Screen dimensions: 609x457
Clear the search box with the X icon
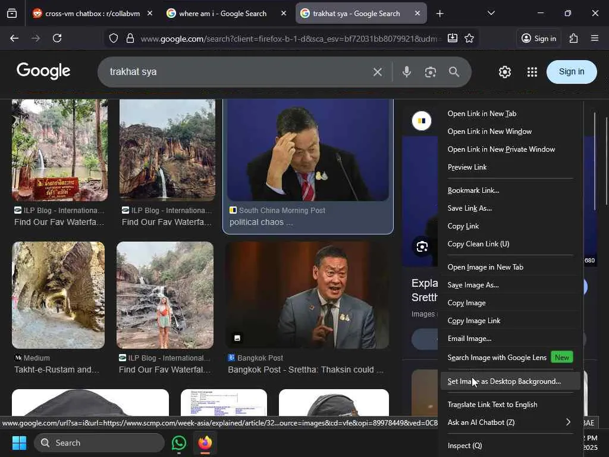pyautogui.click(x=378, y=72)
